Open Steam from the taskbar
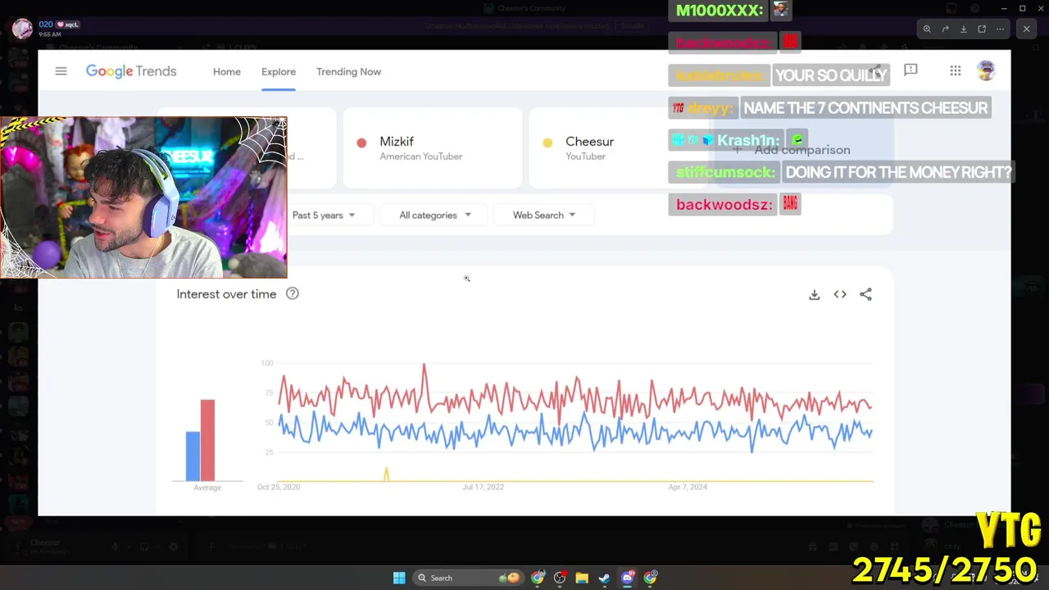Viewport: 1049px width, 590px height. point(604,578)
